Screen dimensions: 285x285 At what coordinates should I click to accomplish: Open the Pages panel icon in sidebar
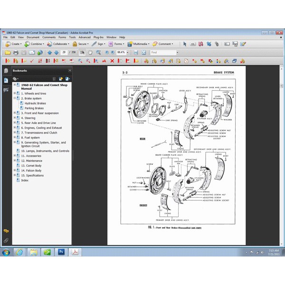pos(6,70)
